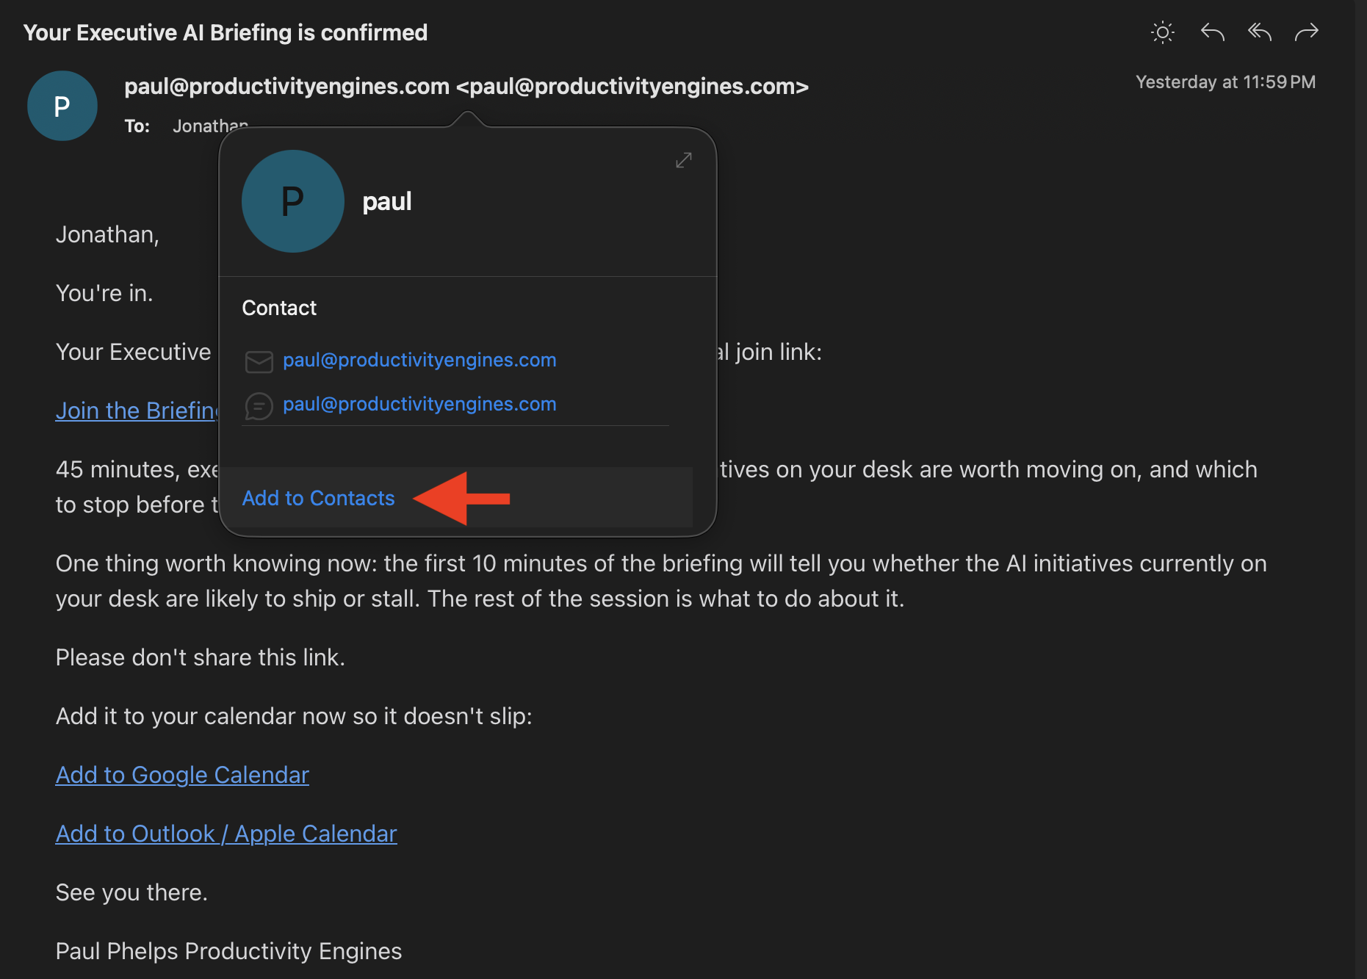Click the name paul in contact card
Image resolution: width=1367 pixels, height=979 pixels.
click(x=387, y=201)
